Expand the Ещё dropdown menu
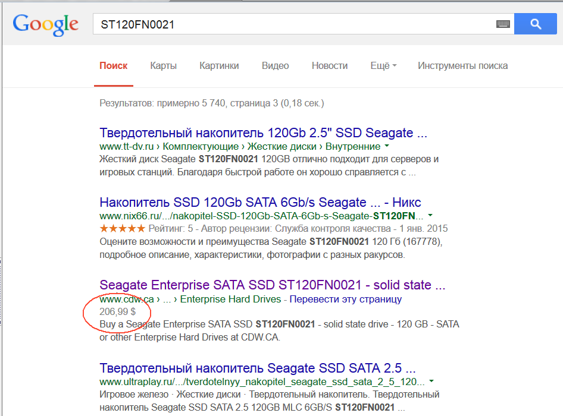The height and width of the screenshot is (416, 563). point(383,66)
